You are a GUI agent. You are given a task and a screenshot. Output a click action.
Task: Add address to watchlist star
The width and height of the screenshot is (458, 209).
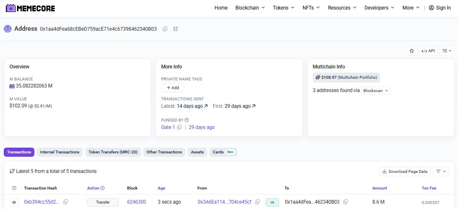coord(412,51)
